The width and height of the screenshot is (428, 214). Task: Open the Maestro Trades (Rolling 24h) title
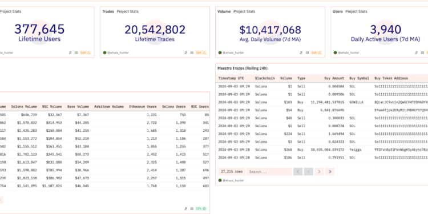point(243,68)
